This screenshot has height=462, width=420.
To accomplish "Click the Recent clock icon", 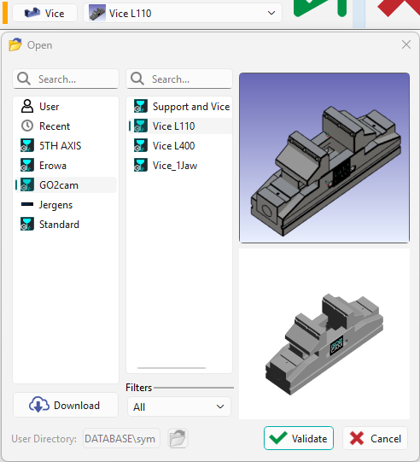I will pos(27,126).
